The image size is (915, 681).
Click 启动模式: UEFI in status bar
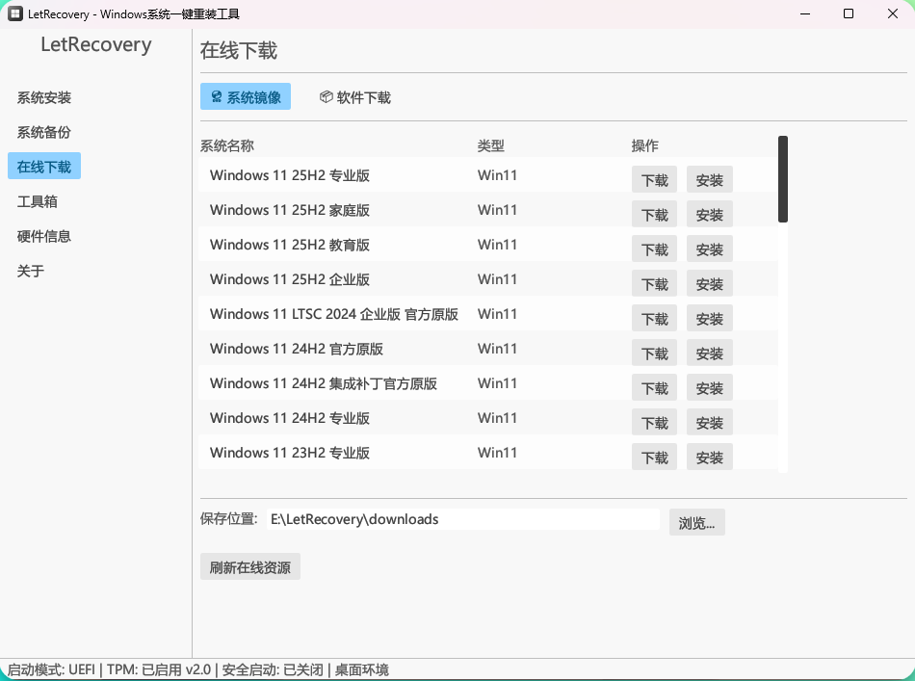click(x=51, y=669)
